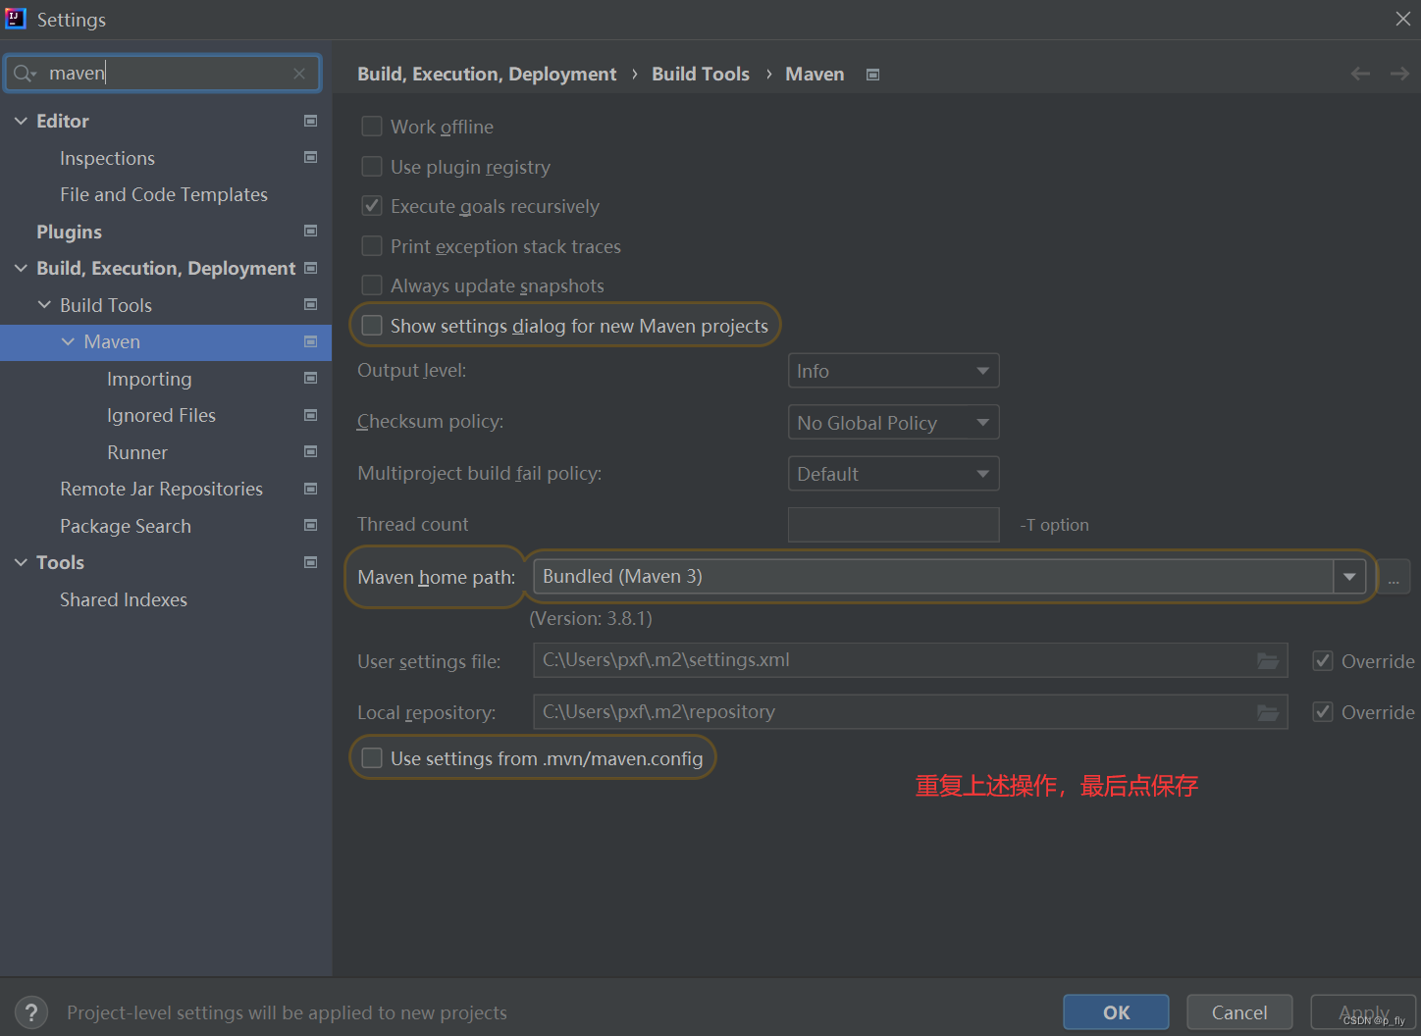Collapse Build, Execution, Deployment section
This screenshot has width=1421, height=1036.
21,268
